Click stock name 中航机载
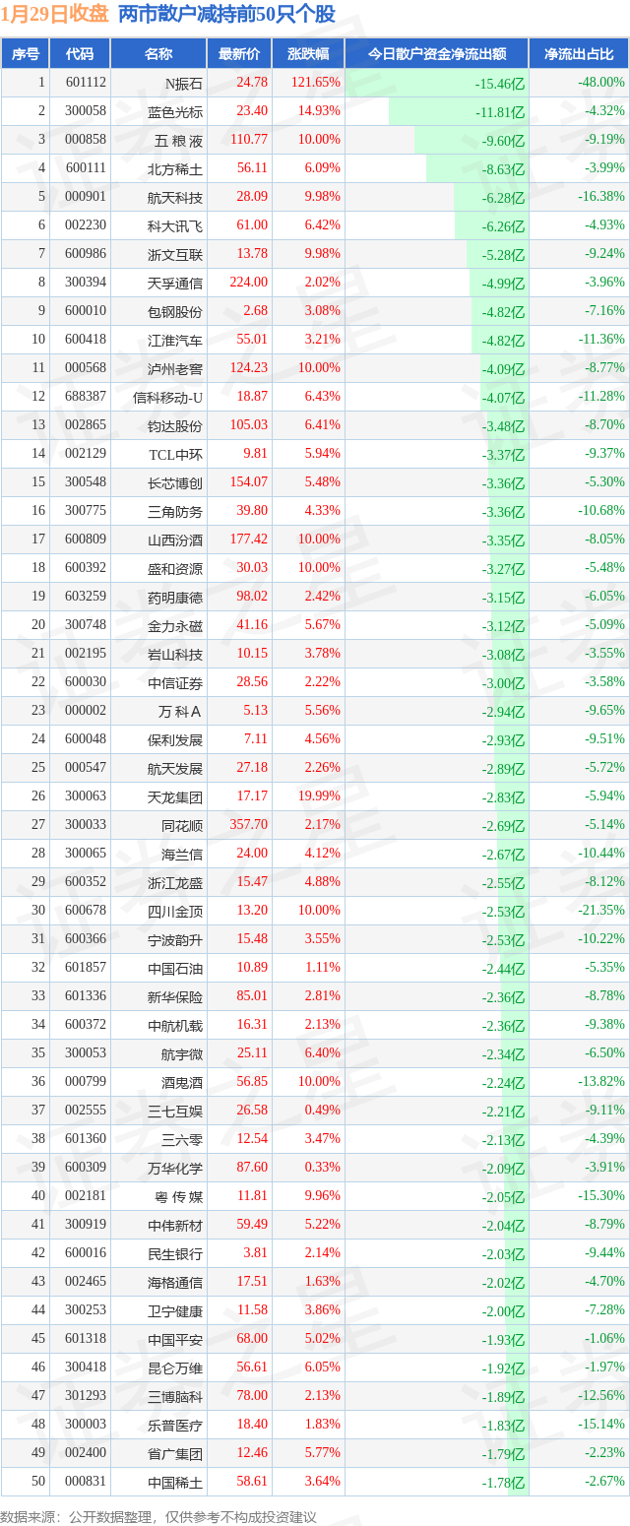The width and height of the screenshot is (630, 1526). 175,1025
